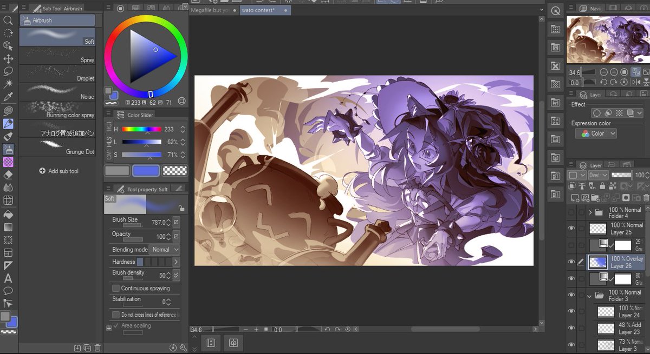Viewport: 650px width, 354px height.
Task: Select the Droplet sub tool
Action: point(57,74)
